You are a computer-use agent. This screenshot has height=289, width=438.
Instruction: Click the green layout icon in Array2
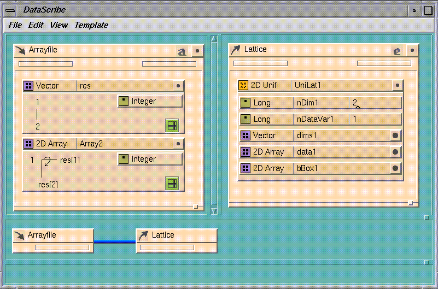tap(172, 183)
